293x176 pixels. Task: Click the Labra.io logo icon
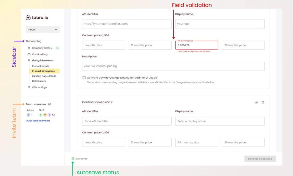pyautogui.click(x=28, y=17)
